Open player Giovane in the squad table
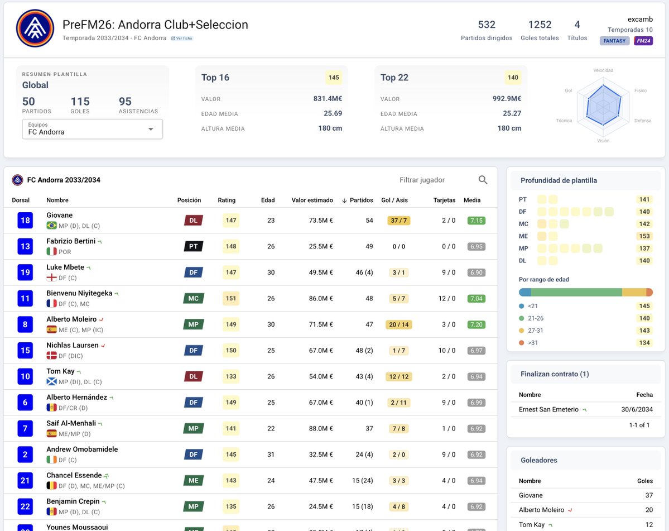The image size is (669, 531). pyautogui.click(x=59, y=215)
